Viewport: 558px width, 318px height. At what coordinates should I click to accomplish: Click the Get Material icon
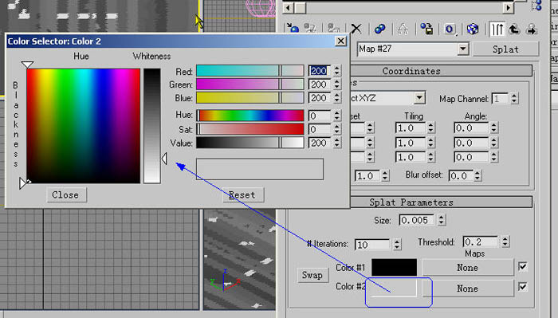(x=293, y=29)
